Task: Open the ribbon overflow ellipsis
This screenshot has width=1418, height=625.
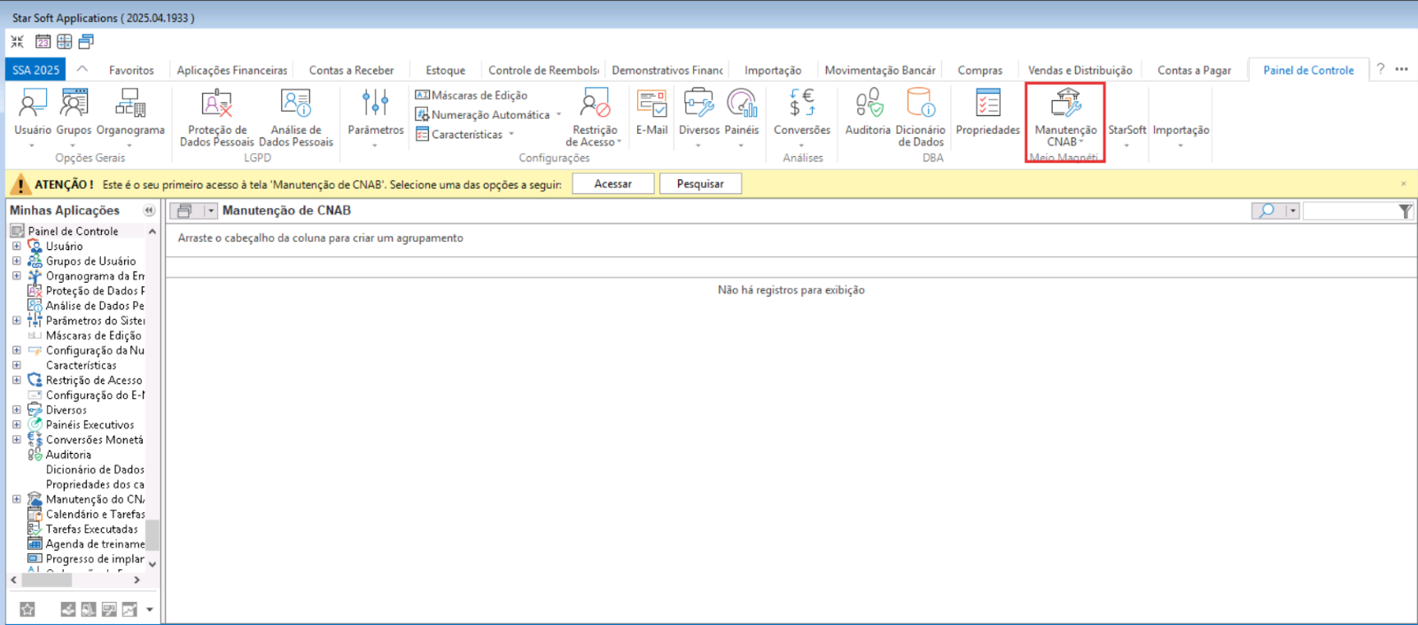Action: point(1401,69)
